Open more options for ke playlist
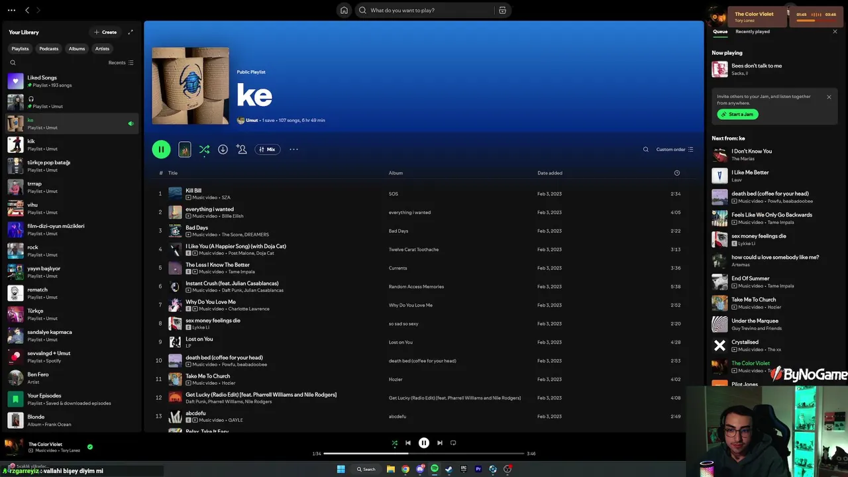 coord(293,149)
